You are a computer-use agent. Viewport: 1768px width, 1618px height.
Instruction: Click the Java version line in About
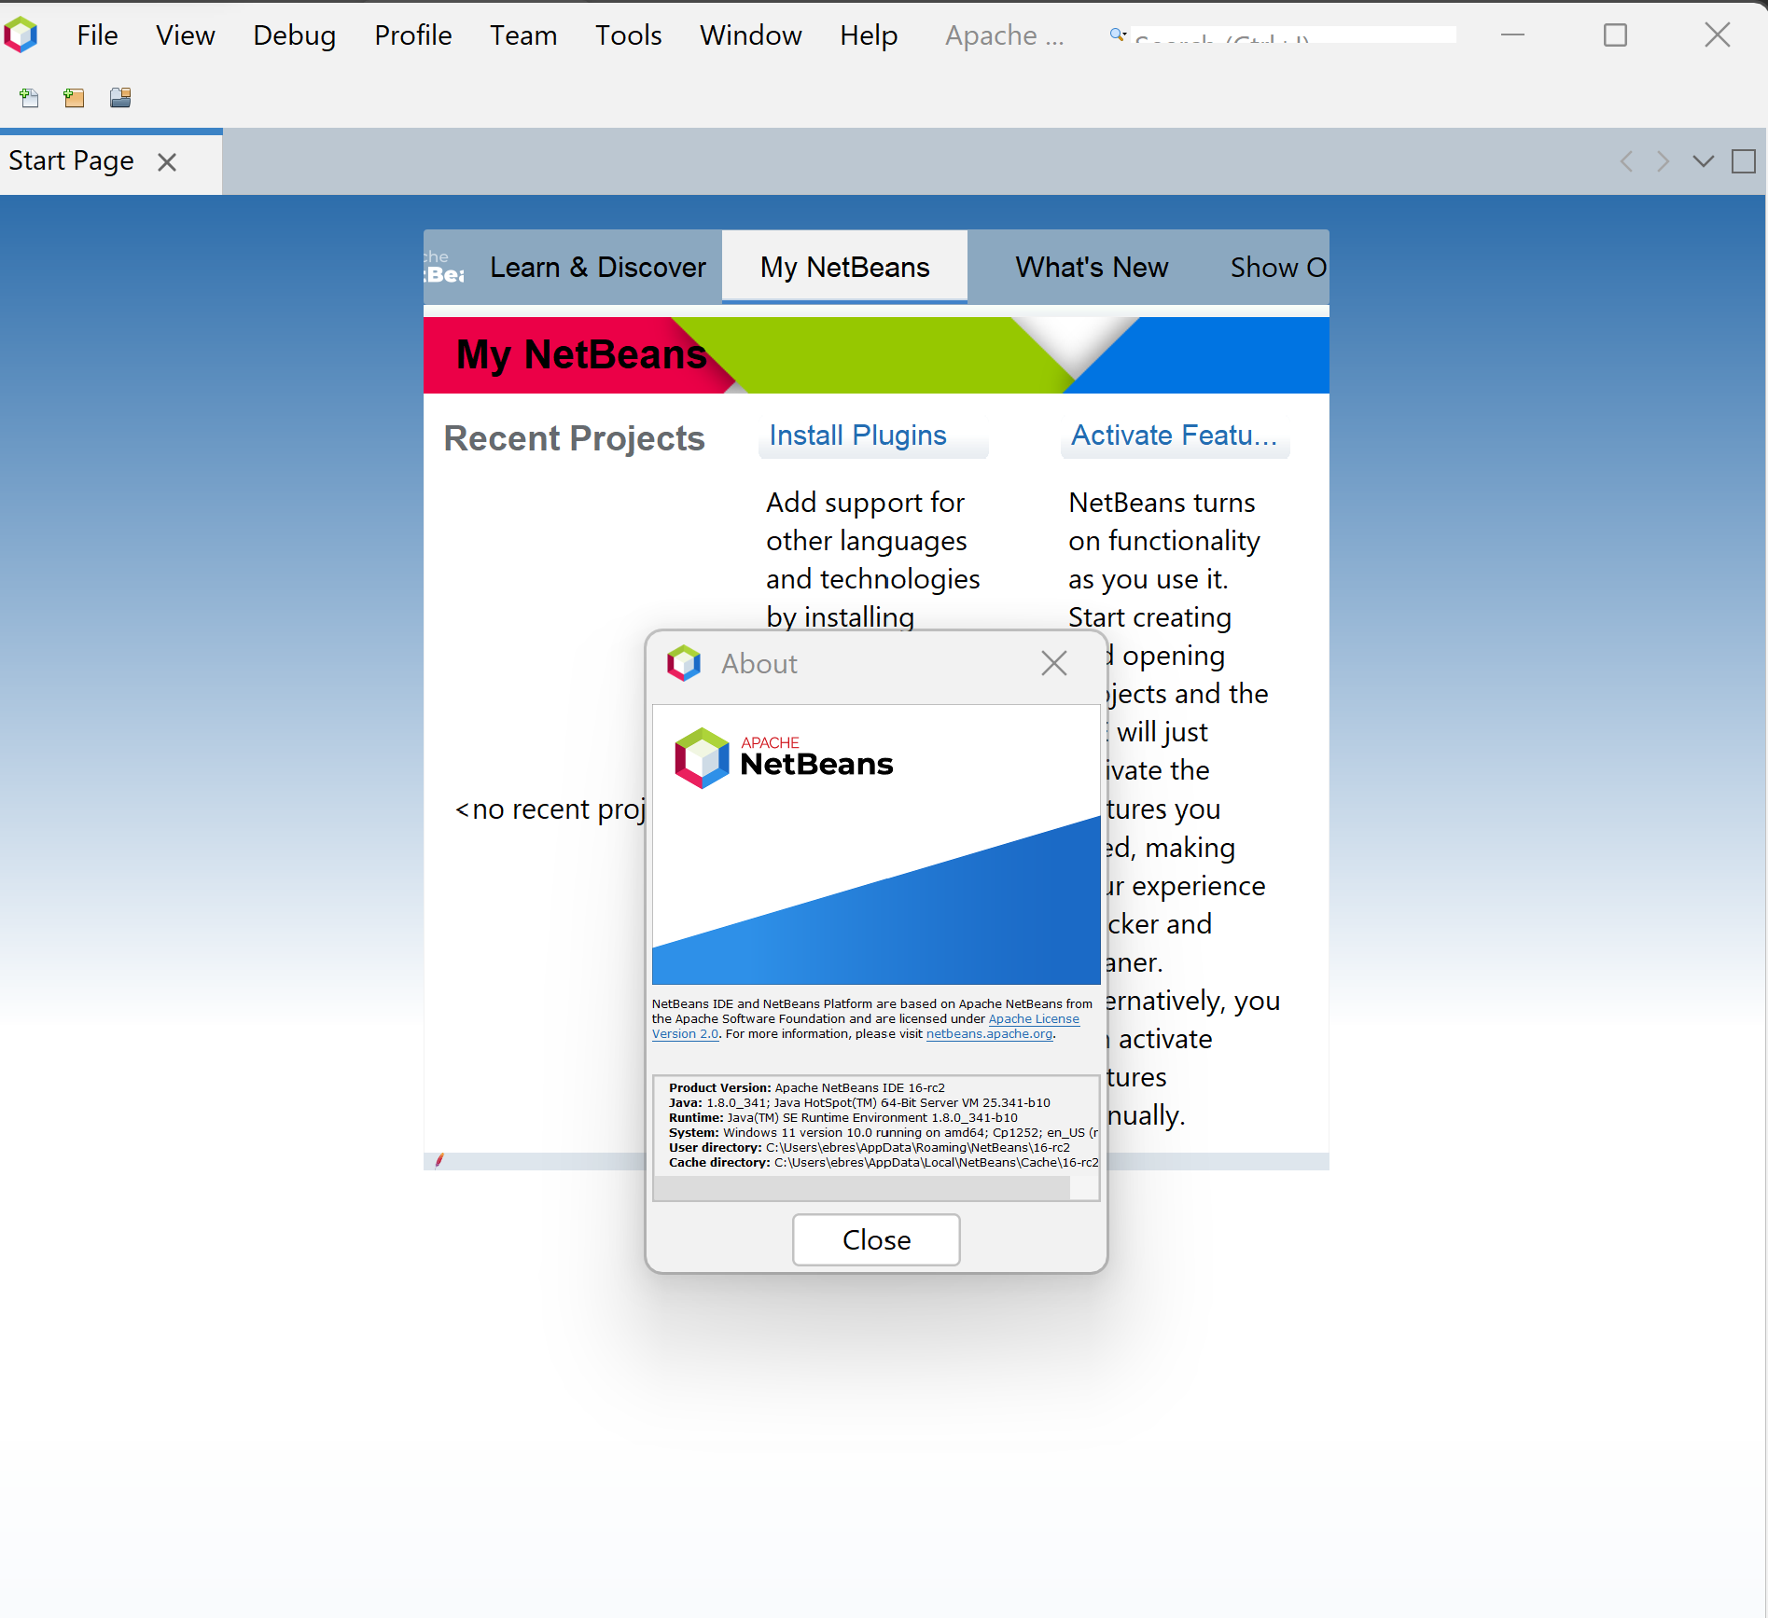click(x=859, y=1103)
